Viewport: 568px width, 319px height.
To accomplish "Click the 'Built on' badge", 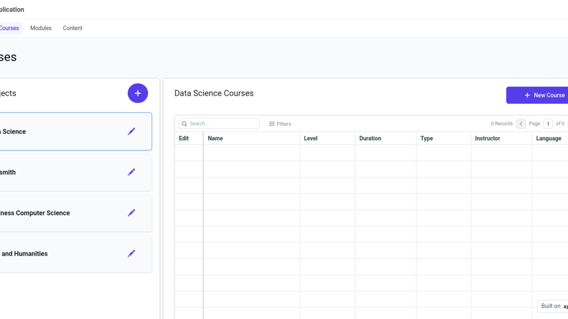I will click(553, 306).
